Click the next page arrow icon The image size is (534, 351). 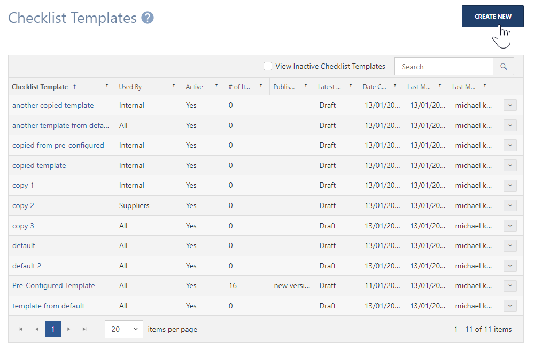68,329
